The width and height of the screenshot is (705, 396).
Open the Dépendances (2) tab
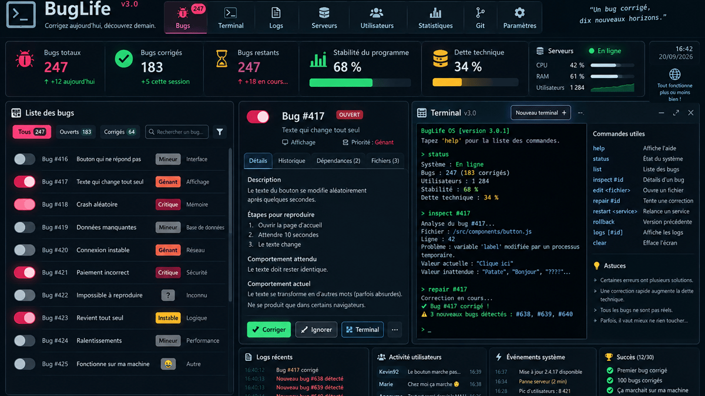(x=338, y=161)
